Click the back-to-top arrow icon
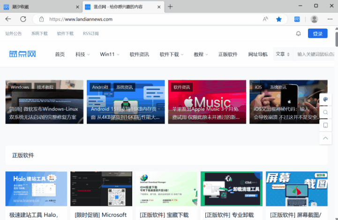The height and width of the screenshot is (220, 338). point(325,138)
